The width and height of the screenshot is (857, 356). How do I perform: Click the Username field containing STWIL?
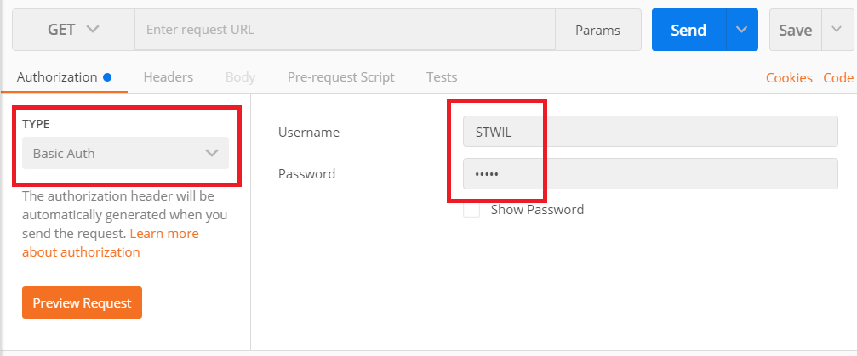pos(650,132)
